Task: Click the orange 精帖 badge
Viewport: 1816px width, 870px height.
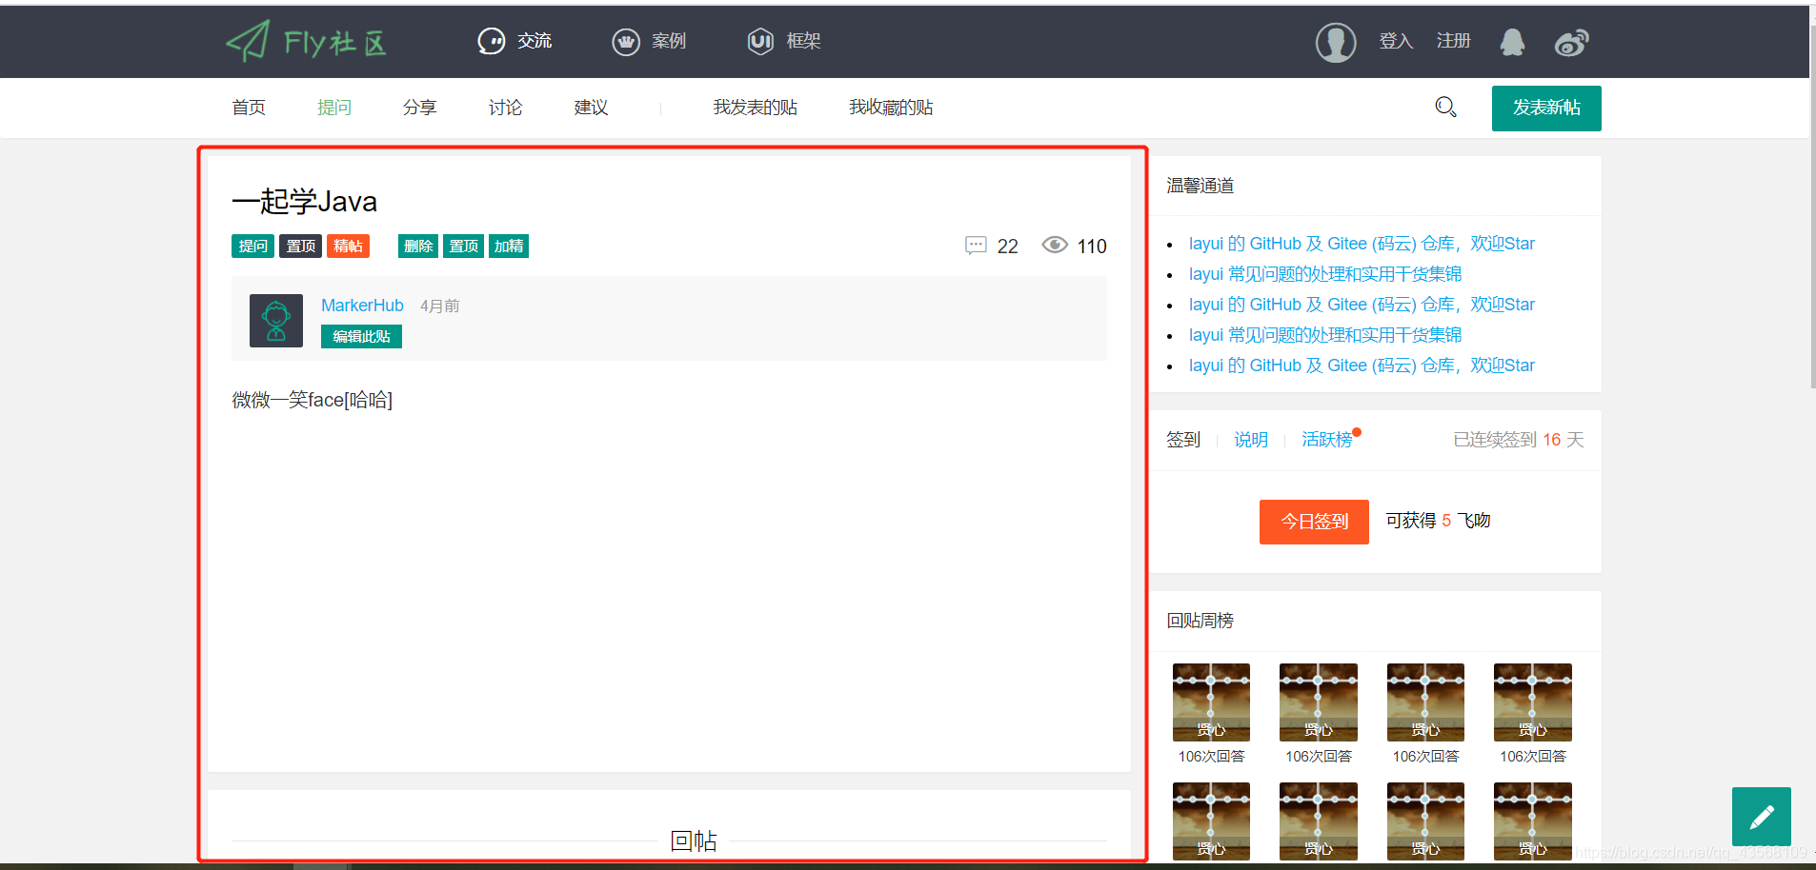Action: click(x=349, y=246)
